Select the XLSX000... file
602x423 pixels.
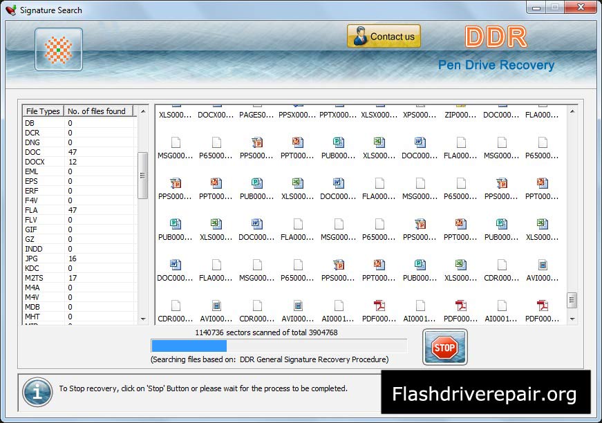coord(379,111)
